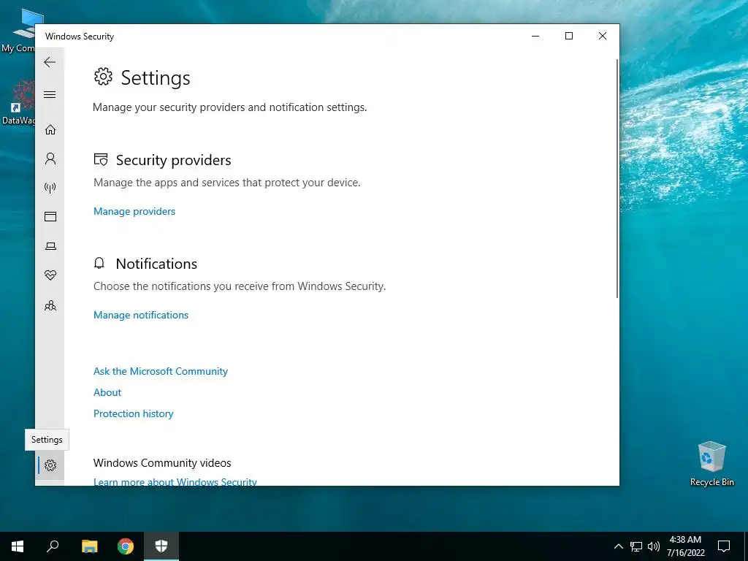The width and height of the screenshot is (748, 561).
Task: Open Device security laptop icon
Action: [x=50, y=246]
